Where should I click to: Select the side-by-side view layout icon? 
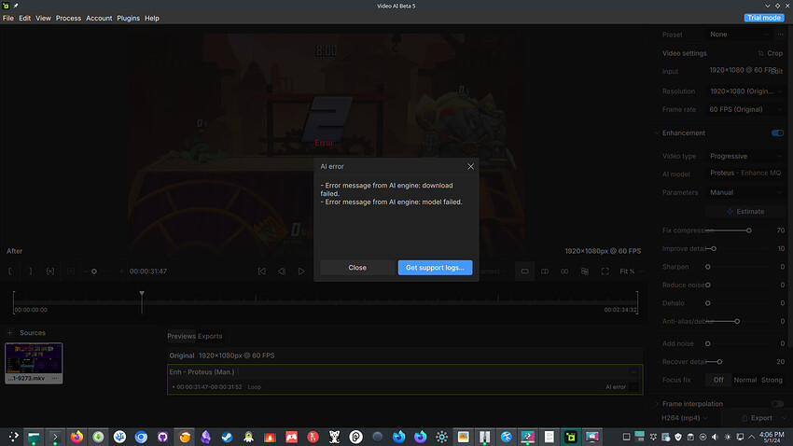[564, 272]
